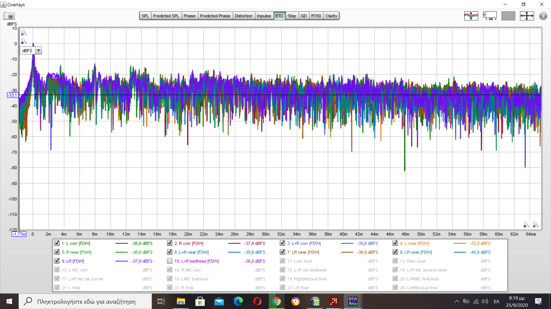This screenshot has width=551, height=309.
Task: Uncheck trace 7: LR near [FDW]
Action: click(282, 252)
